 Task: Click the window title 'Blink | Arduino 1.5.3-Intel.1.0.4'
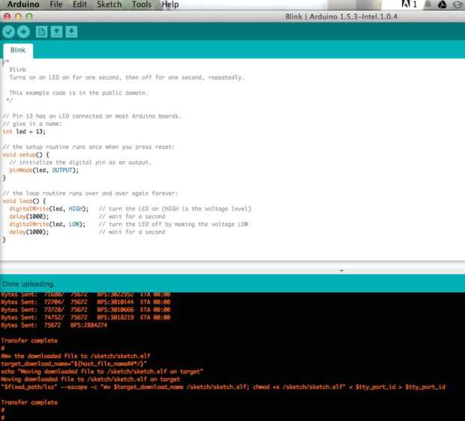pyautogui.click(x=341, y=16)
